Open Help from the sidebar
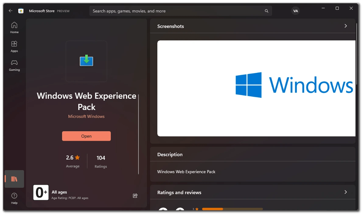Screen dimensions: 364x216 [14, 198]
